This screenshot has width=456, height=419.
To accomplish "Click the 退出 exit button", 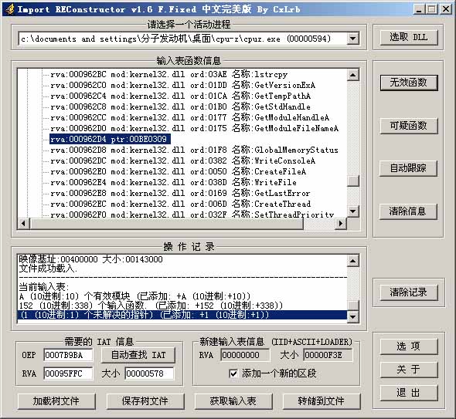I will (x=409, y=393).
